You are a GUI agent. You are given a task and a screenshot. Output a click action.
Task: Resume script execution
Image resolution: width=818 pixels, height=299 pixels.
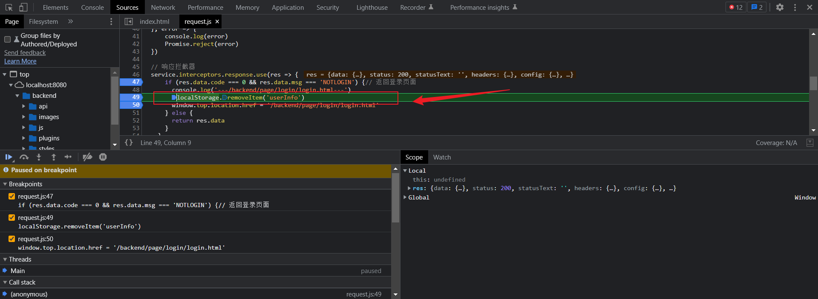[9, 157]
